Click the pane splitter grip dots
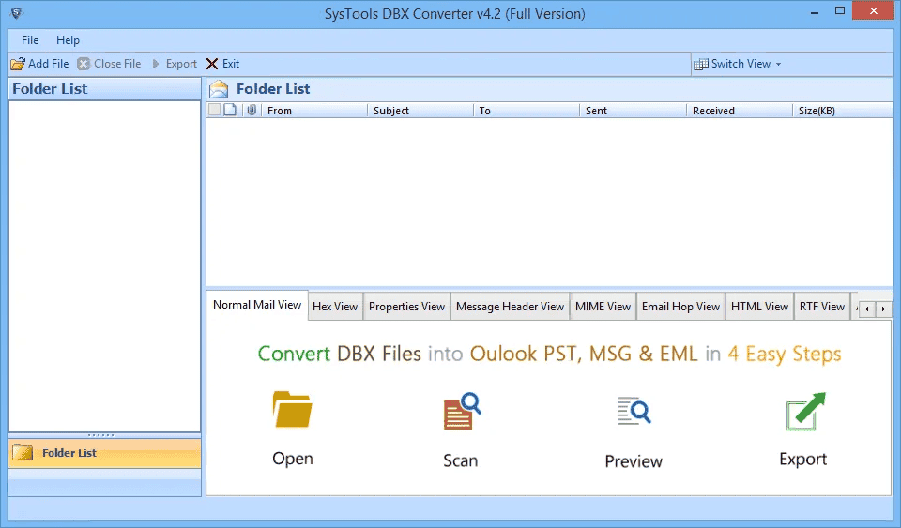This screenshot has height=528, width=901. coord(100,435)
